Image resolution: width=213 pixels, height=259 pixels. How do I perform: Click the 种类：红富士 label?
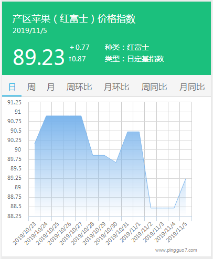pyautogui.click(x=127, y=47)
